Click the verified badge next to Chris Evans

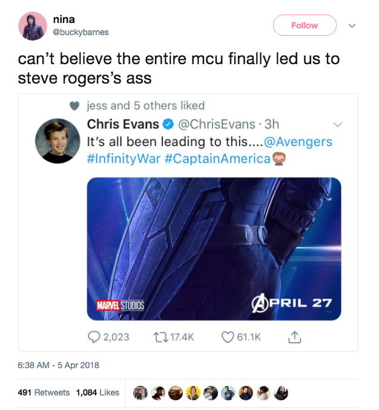[x=168, y=124]
